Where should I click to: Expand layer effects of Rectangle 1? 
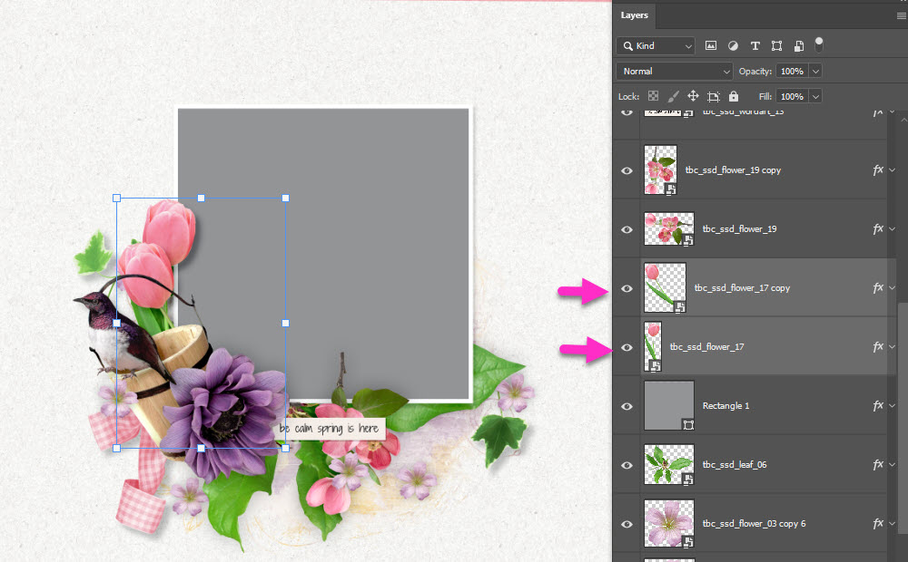(892, 406)
